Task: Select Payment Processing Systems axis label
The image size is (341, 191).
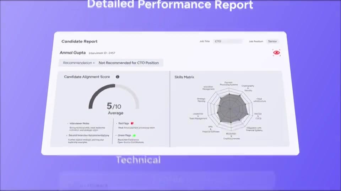Action: pos(229,84)
